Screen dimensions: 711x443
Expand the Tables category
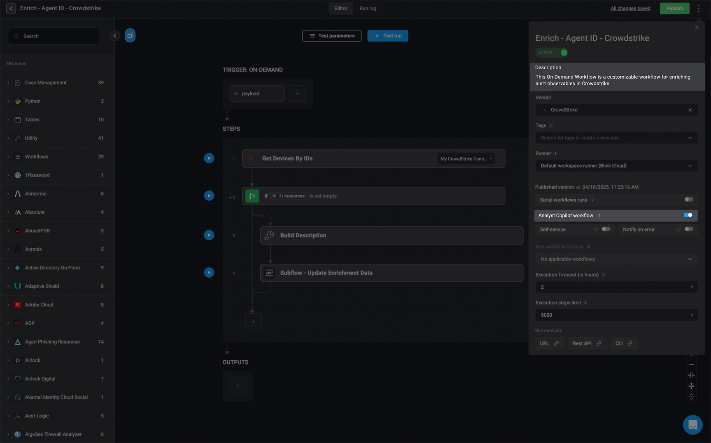[8, 120]
